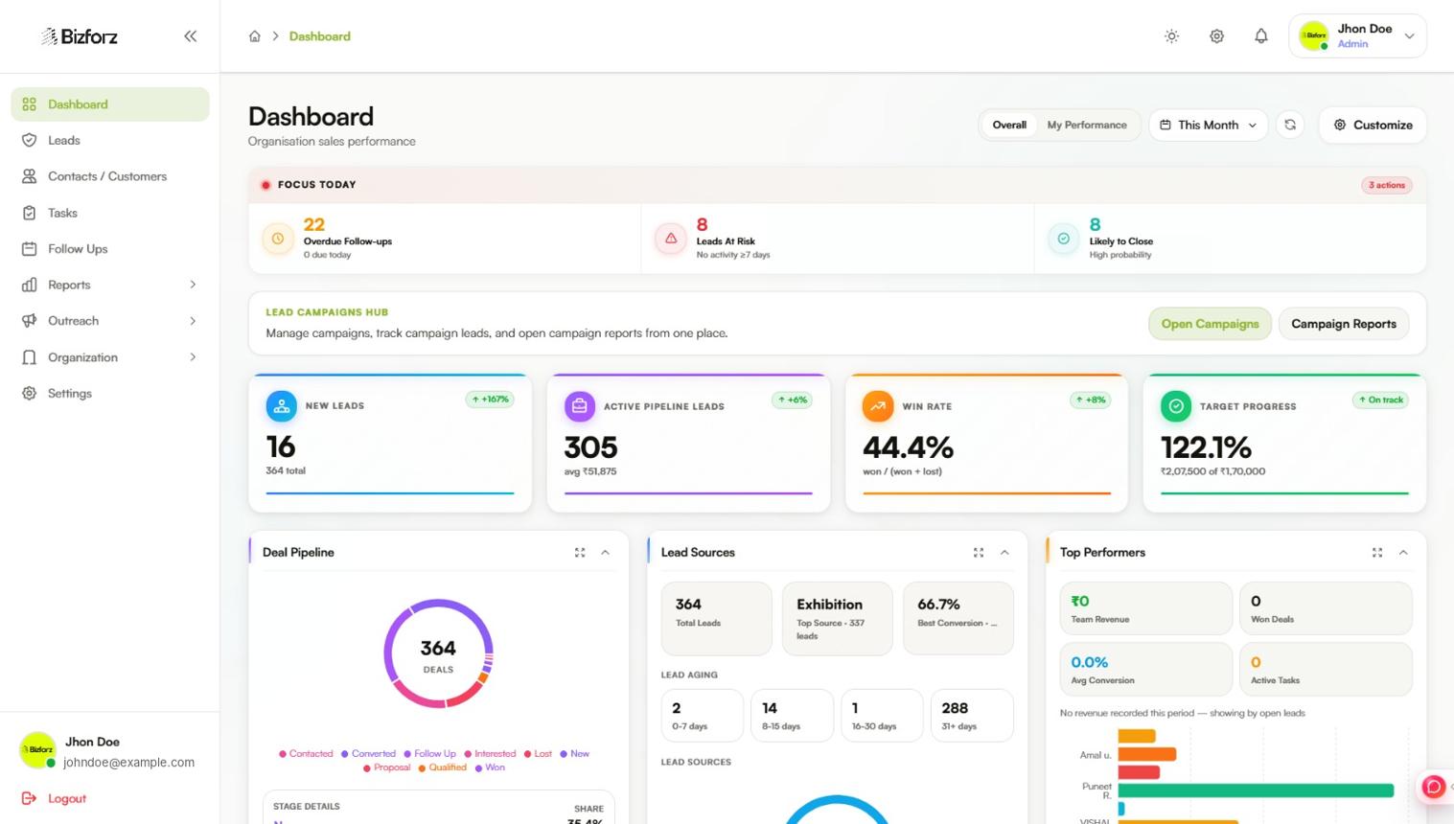
Task: Toggle Converted legend item
Action: coord(368,754)
